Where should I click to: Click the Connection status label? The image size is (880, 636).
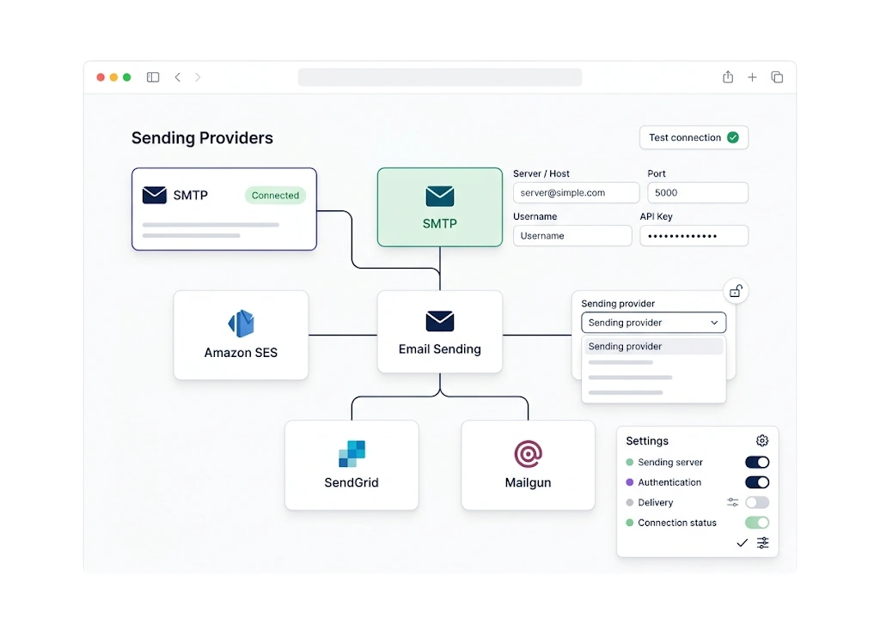click(x=677, y=523)
